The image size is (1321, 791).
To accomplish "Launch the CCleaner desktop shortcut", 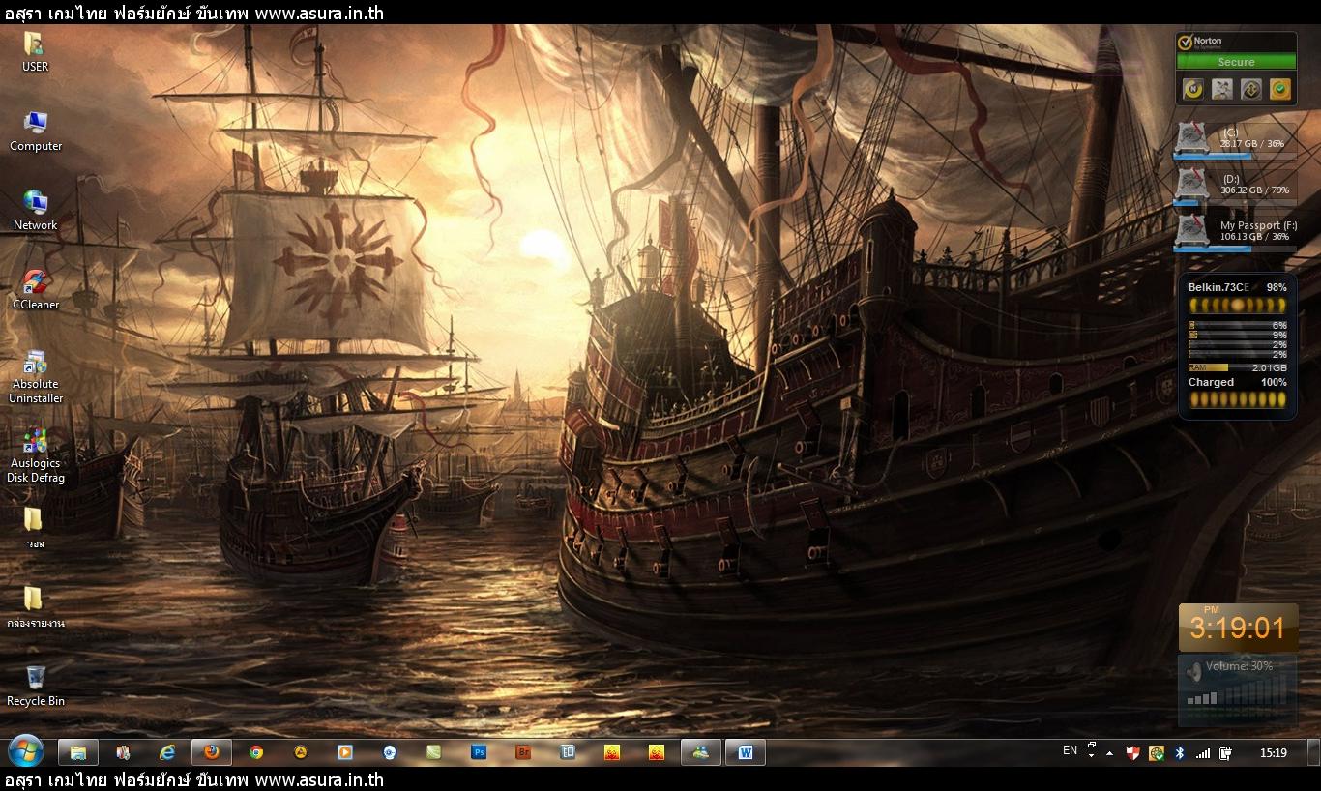I will pyautogui.click(x=36, y=290).
